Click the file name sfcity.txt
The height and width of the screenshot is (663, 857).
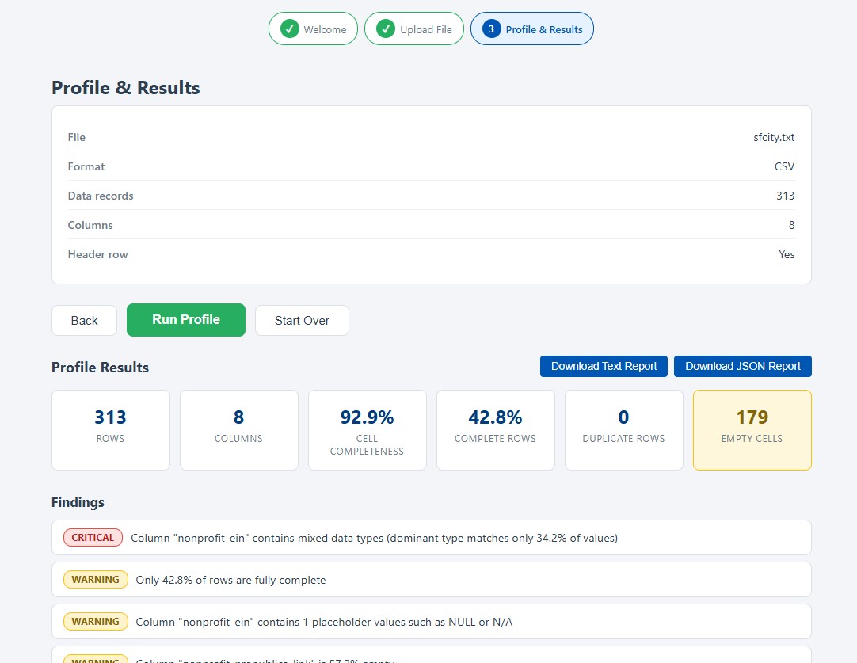(x=774, y=137)
